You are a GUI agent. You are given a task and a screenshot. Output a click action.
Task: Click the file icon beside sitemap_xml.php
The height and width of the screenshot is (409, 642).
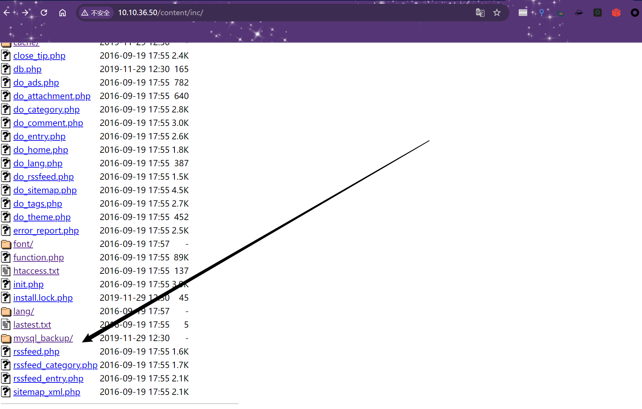point(6,392)
